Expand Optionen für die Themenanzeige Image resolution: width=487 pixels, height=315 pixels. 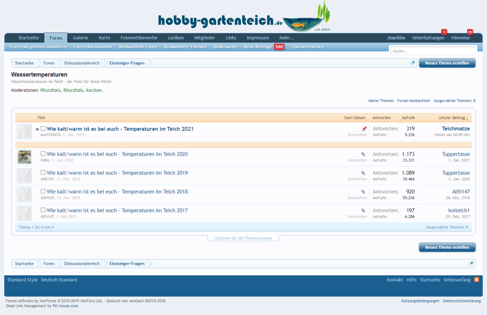243,238
